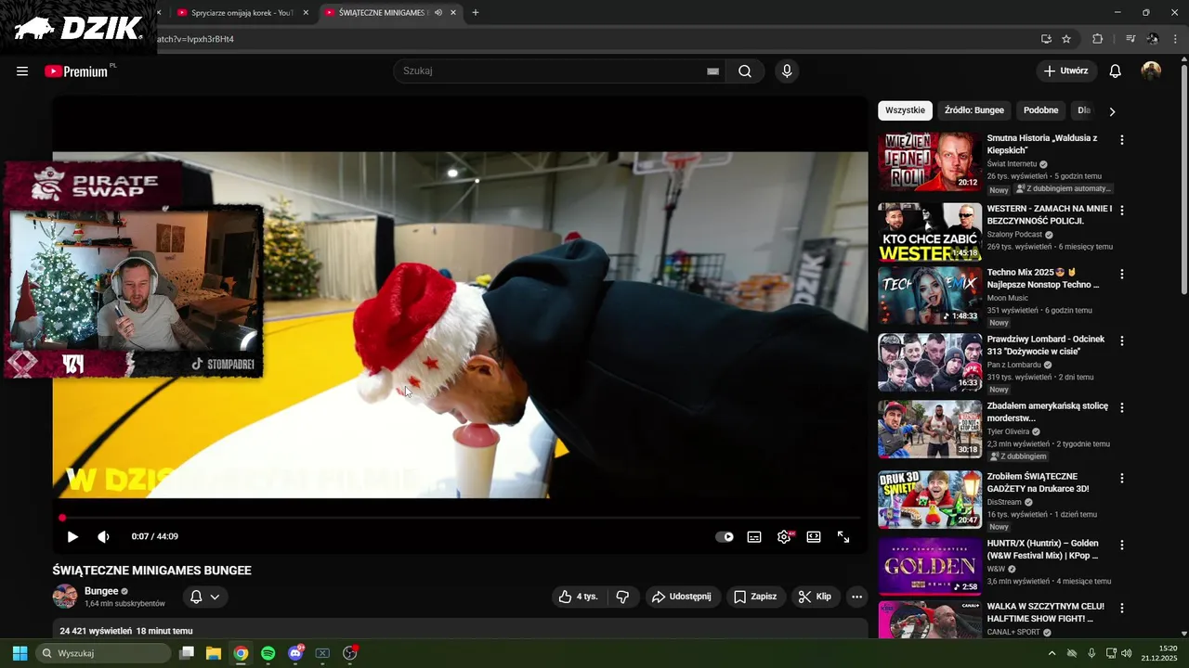Open player settings gear
1189x668 pixels.
(x=784, y=537)
